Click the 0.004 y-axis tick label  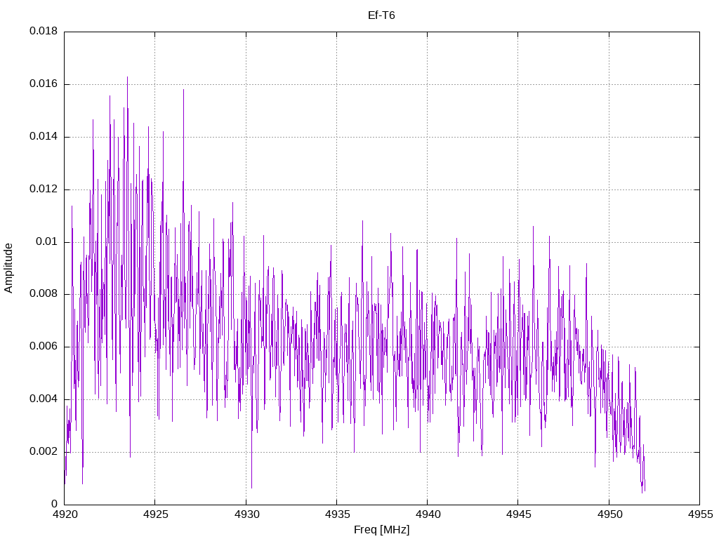tap(44, 399)
